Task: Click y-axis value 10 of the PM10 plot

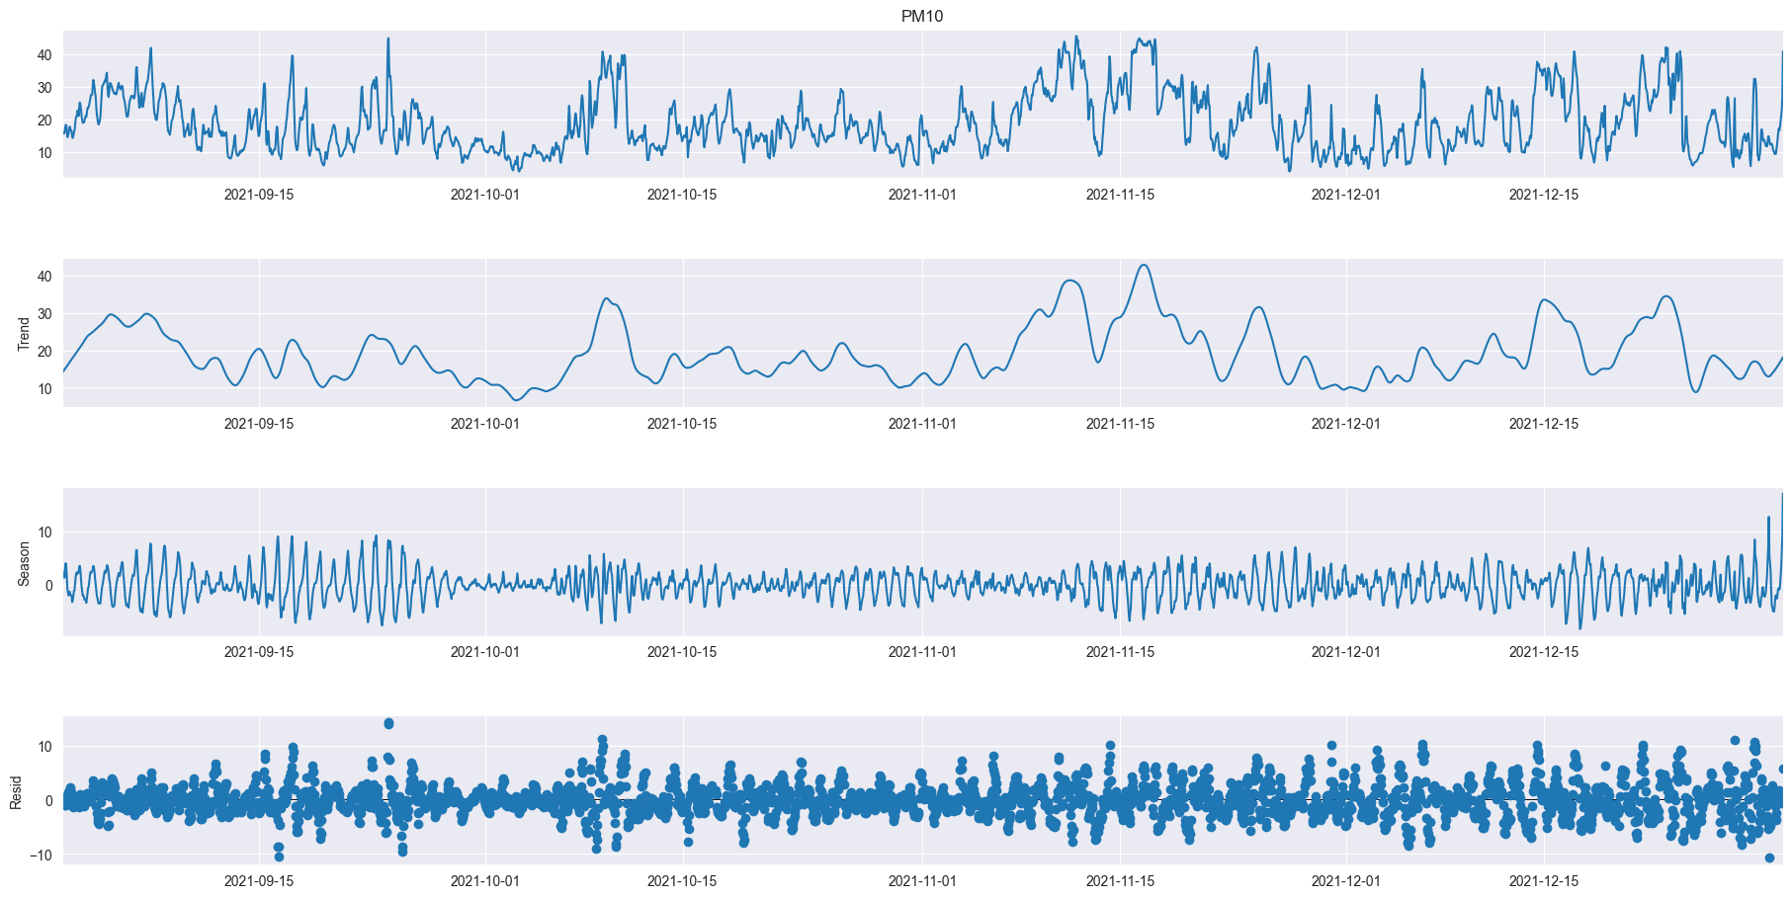Action: coord(44,153)
